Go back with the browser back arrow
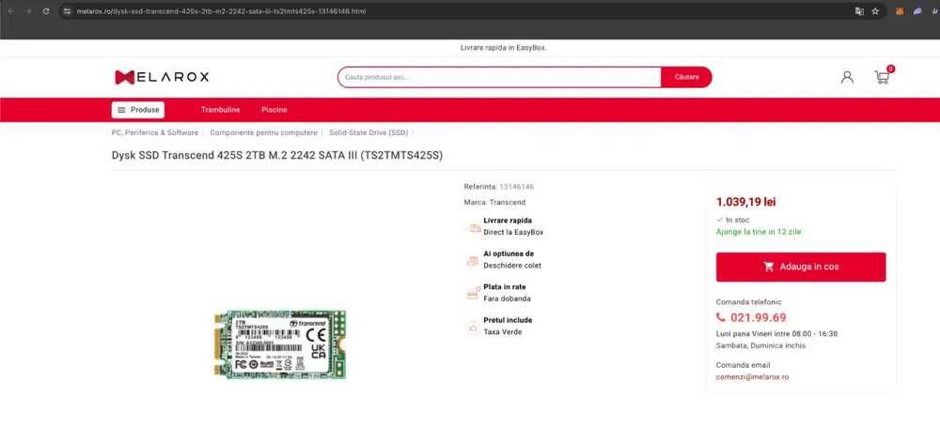The image size is (940, 443). (10, 11)
